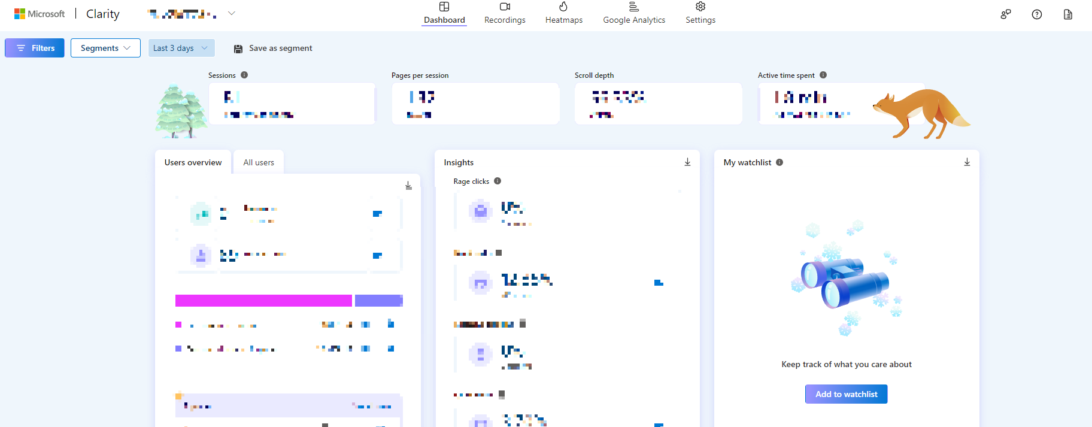Image resolution: width=1092 pixels, height=427 pixels.
Task: Download the Insights card
Action: tap(687, 162)
